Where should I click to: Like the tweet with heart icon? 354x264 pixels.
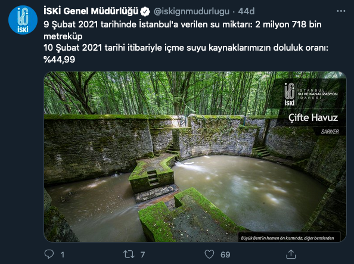[x=209, y=254]
